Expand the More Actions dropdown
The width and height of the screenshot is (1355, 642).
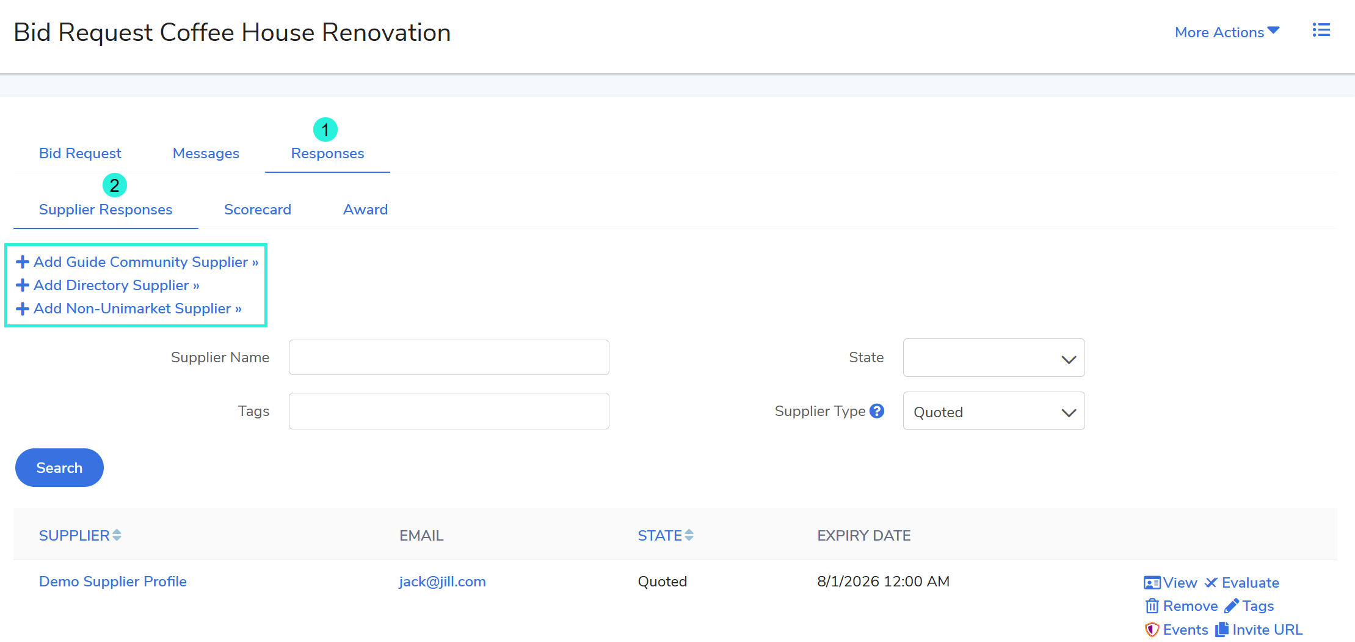point(1226,32)
